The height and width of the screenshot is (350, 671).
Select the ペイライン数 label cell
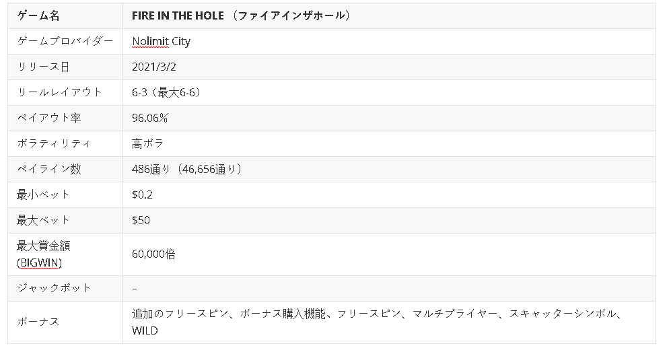[x=65, y=169]
